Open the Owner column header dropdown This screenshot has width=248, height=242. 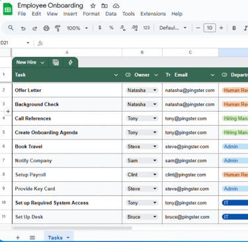tap(156, 75)
